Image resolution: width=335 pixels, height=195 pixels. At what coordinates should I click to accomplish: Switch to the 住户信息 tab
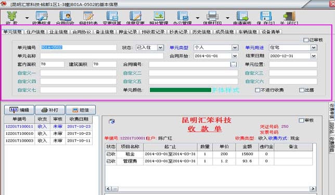coord(35,32)
